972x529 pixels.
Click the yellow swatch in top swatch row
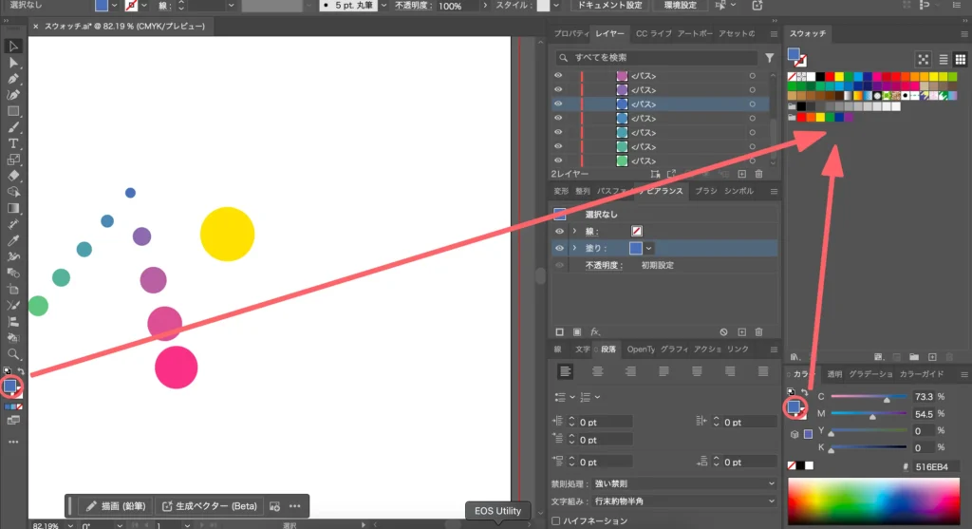click(840, 76)
